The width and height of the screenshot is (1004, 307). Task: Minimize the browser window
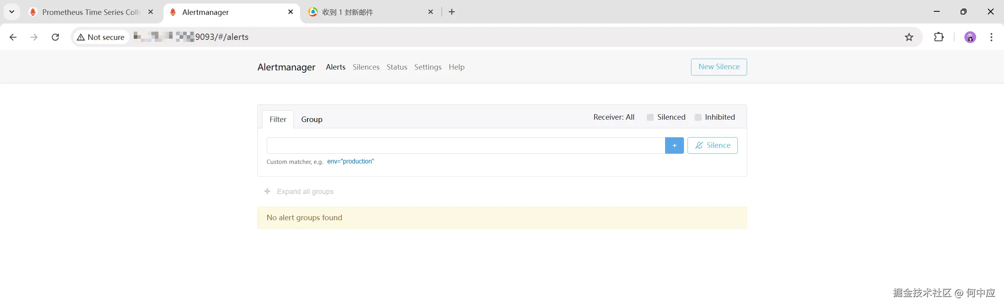[937, 12]
